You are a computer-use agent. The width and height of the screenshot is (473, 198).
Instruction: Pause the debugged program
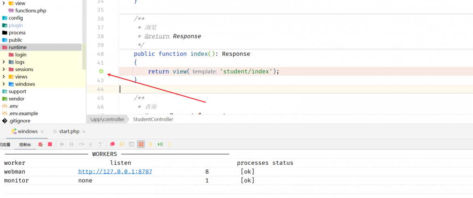[72, 144]
